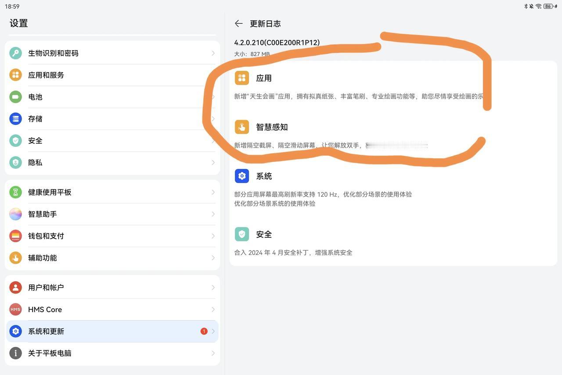Viewport: 562px width, 375px height.
Task: Open the 电池 settings entry
Action: coord(112,97)
